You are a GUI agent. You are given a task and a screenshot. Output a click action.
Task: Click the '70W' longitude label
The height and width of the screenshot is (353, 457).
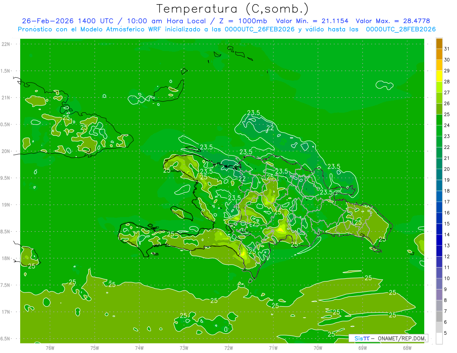pos(318,348)
